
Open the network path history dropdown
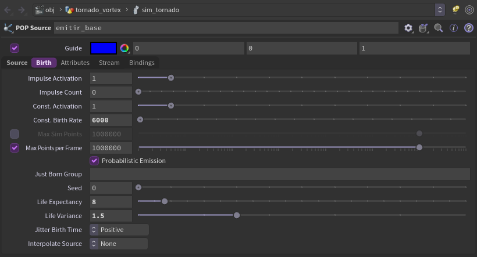(x=440, y=10)
